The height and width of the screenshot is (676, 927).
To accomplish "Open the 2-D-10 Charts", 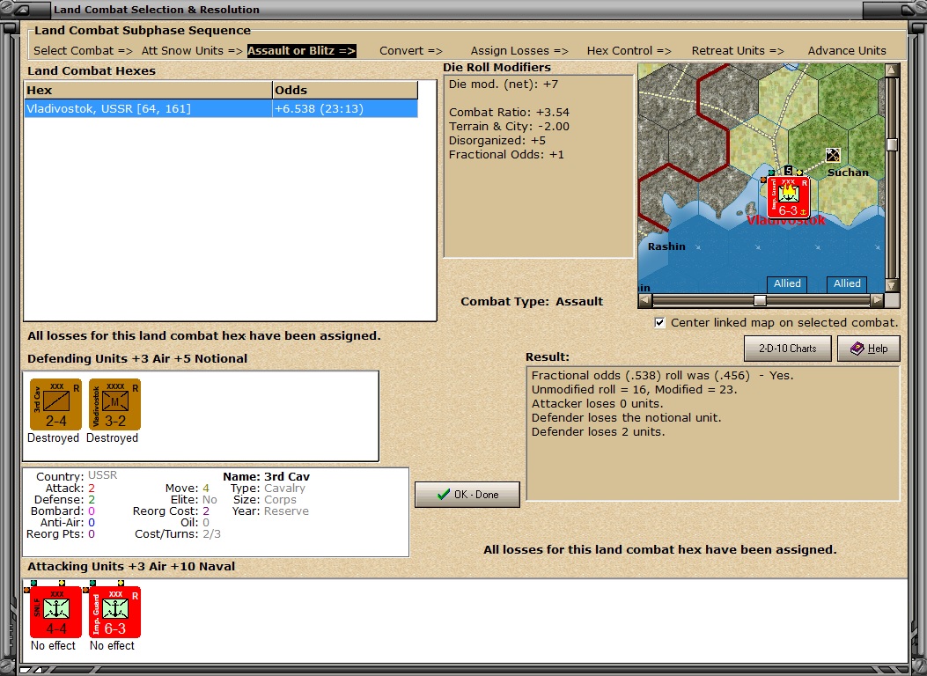I will click(x=788, y=349).
